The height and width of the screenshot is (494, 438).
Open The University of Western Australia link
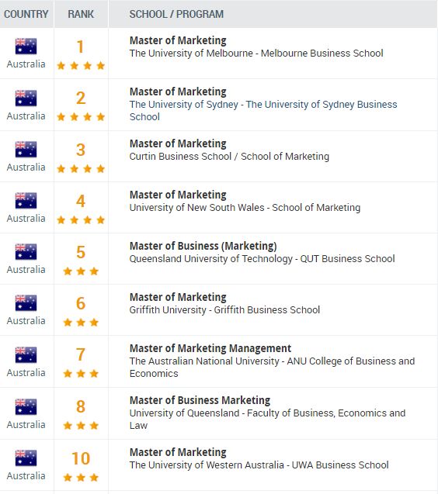(x=259, y=465)
